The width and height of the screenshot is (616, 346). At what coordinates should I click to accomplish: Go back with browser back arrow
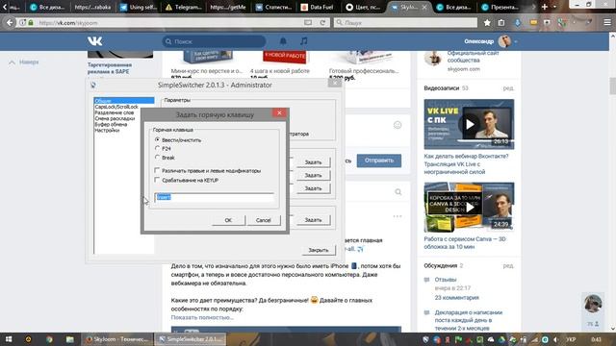pos(10,23)
